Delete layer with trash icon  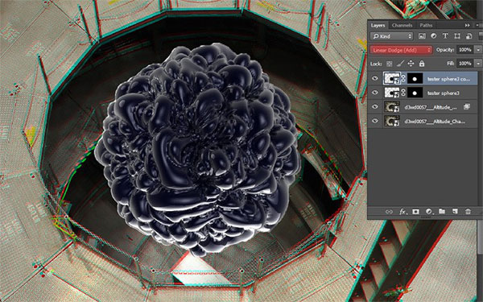(468, 211)
